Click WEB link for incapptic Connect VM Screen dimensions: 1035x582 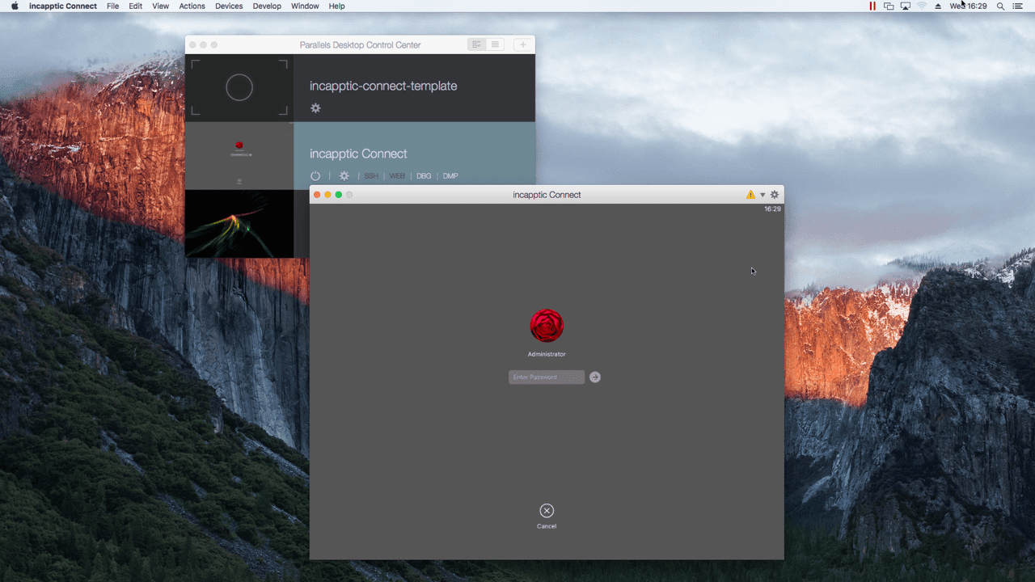(397, 176)
